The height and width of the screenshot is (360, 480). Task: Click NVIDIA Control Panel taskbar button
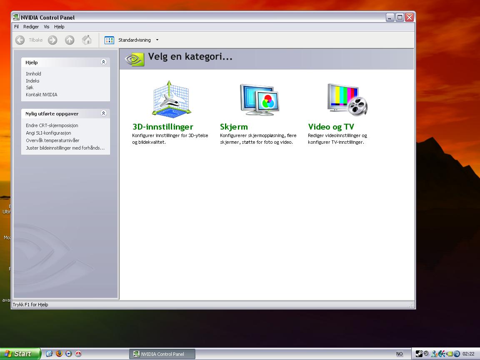[x=162, y=354]
